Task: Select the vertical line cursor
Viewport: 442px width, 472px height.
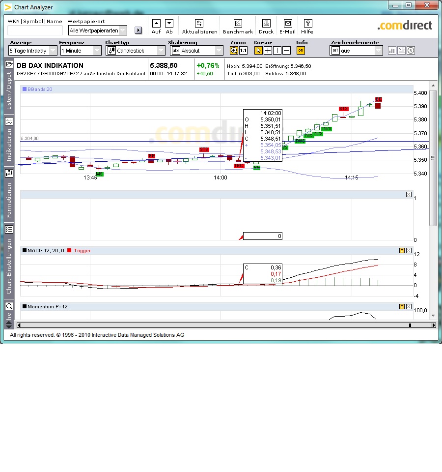Action: tap(277, 51)
